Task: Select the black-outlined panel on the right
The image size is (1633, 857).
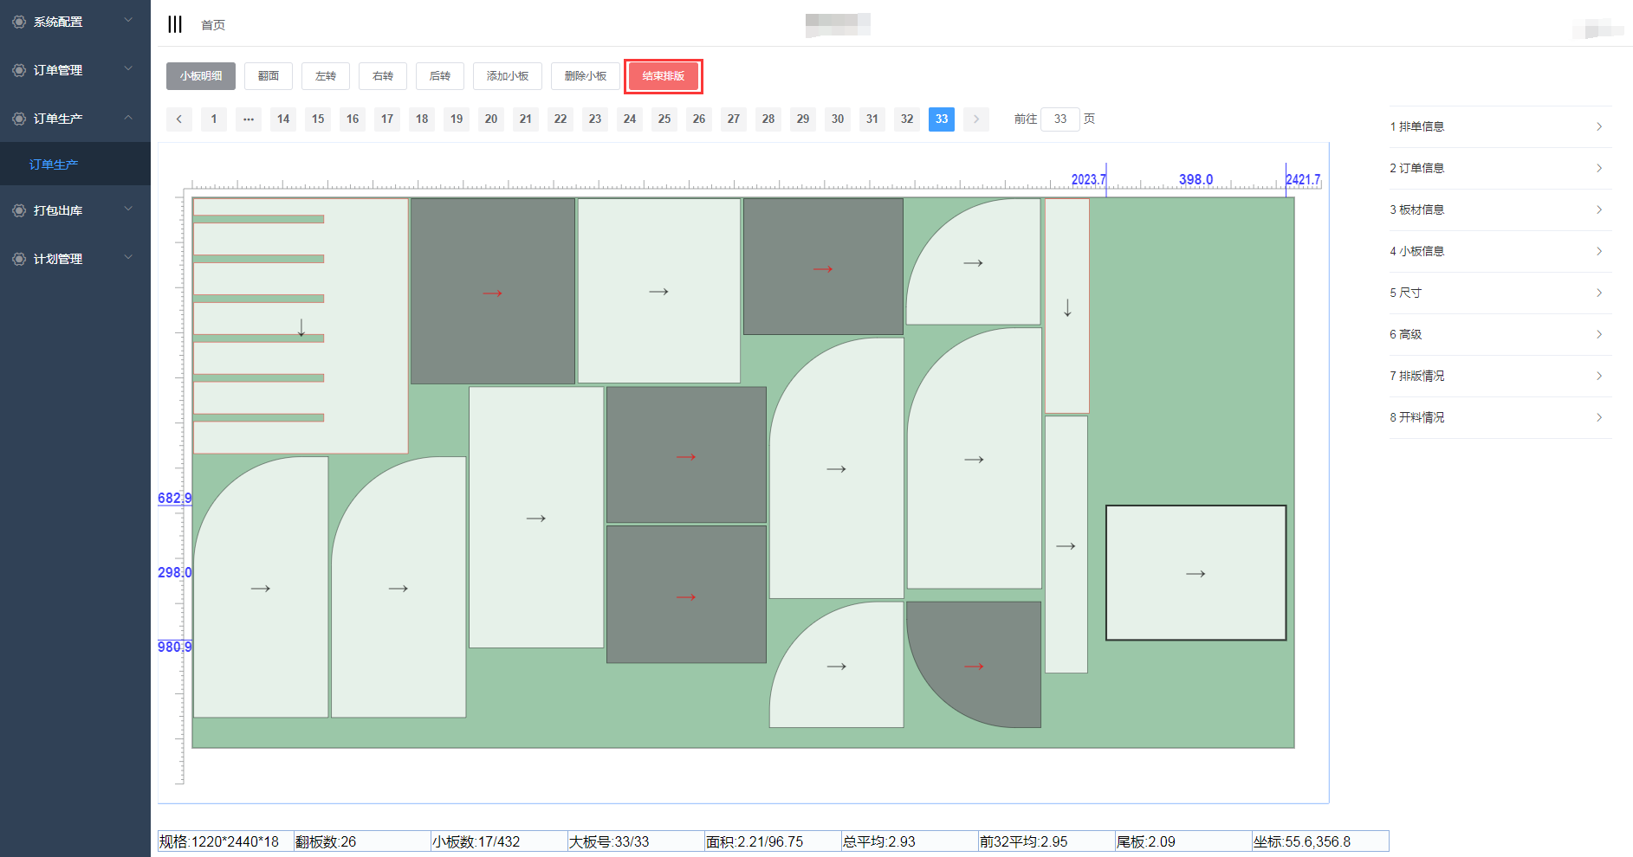Action: click(1196, 573)
